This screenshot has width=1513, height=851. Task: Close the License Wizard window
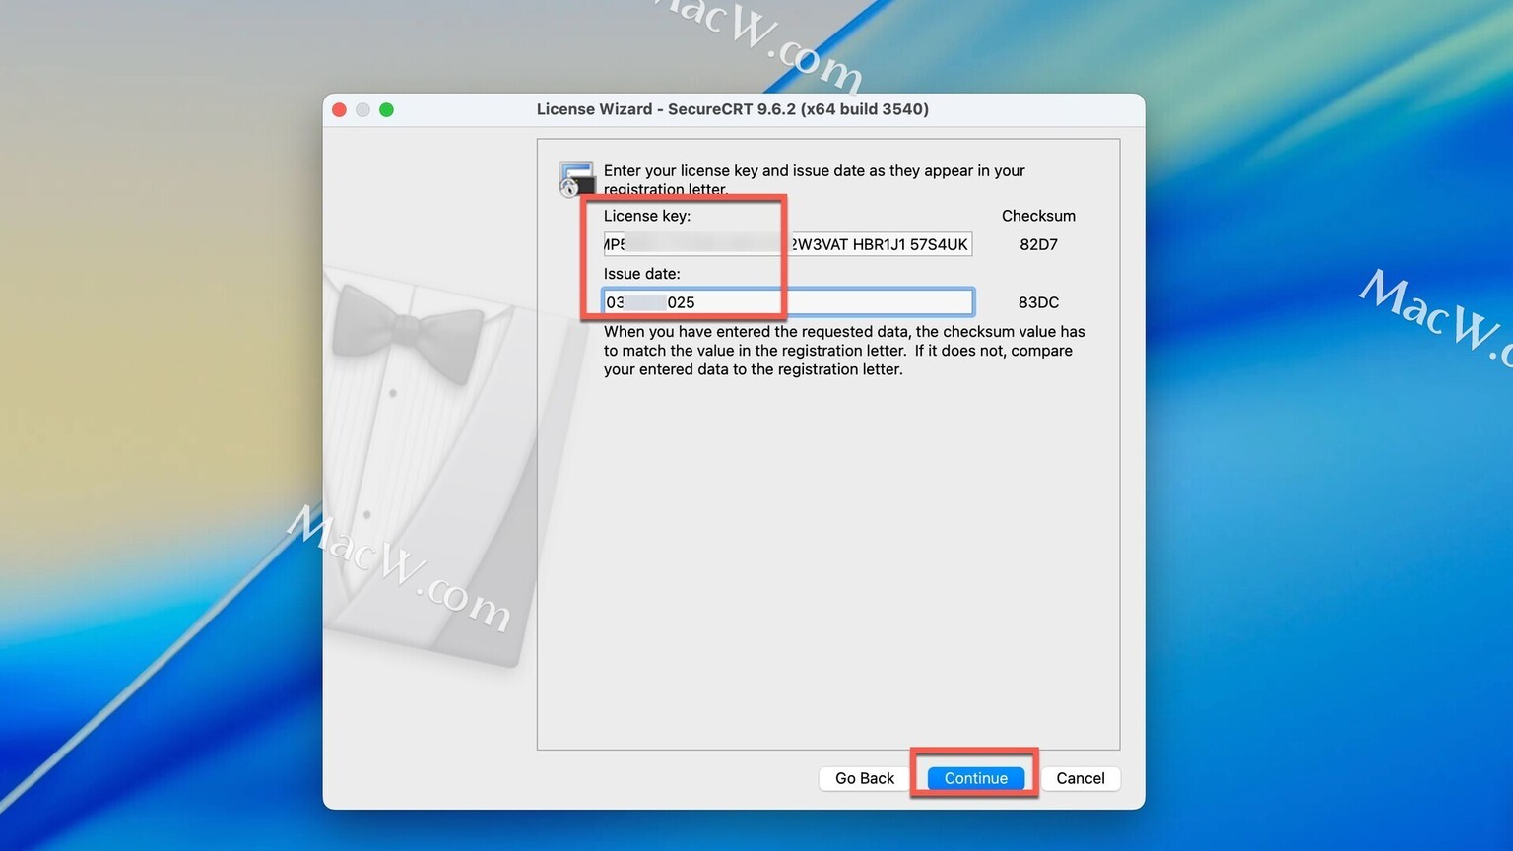(340, 109)
